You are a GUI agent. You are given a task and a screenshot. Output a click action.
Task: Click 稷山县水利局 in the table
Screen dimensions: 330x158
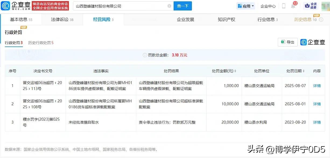coord(255,122)
